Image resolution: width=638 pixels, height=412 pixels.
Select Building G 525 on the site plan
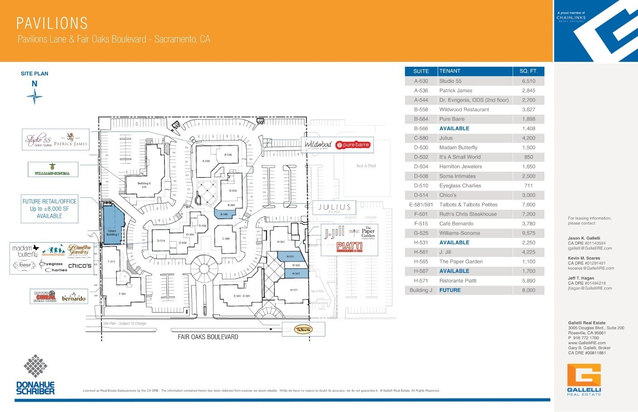tap(144, 184)
